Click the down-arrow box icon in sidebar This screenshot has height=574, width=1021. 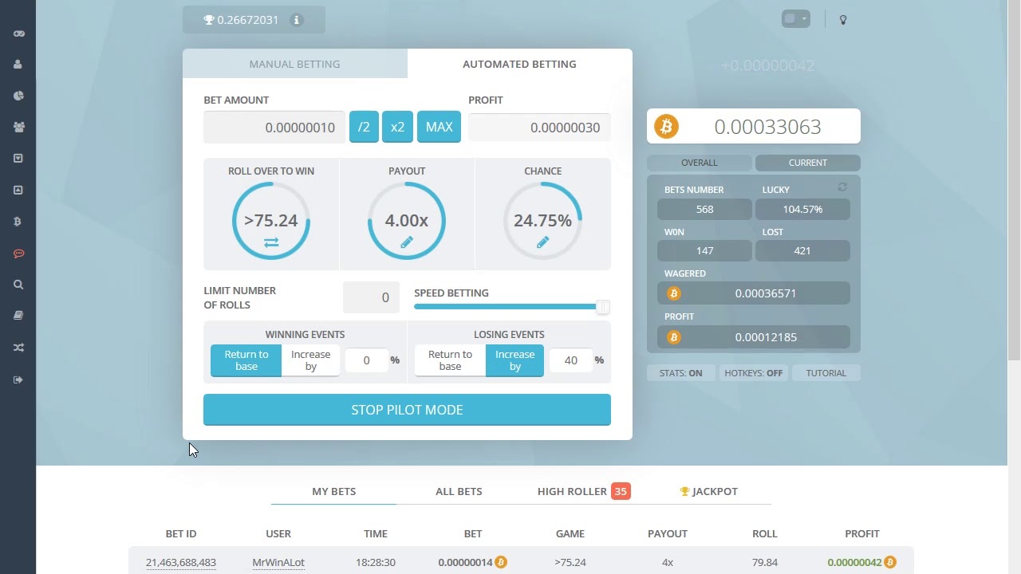pos(18,159)
